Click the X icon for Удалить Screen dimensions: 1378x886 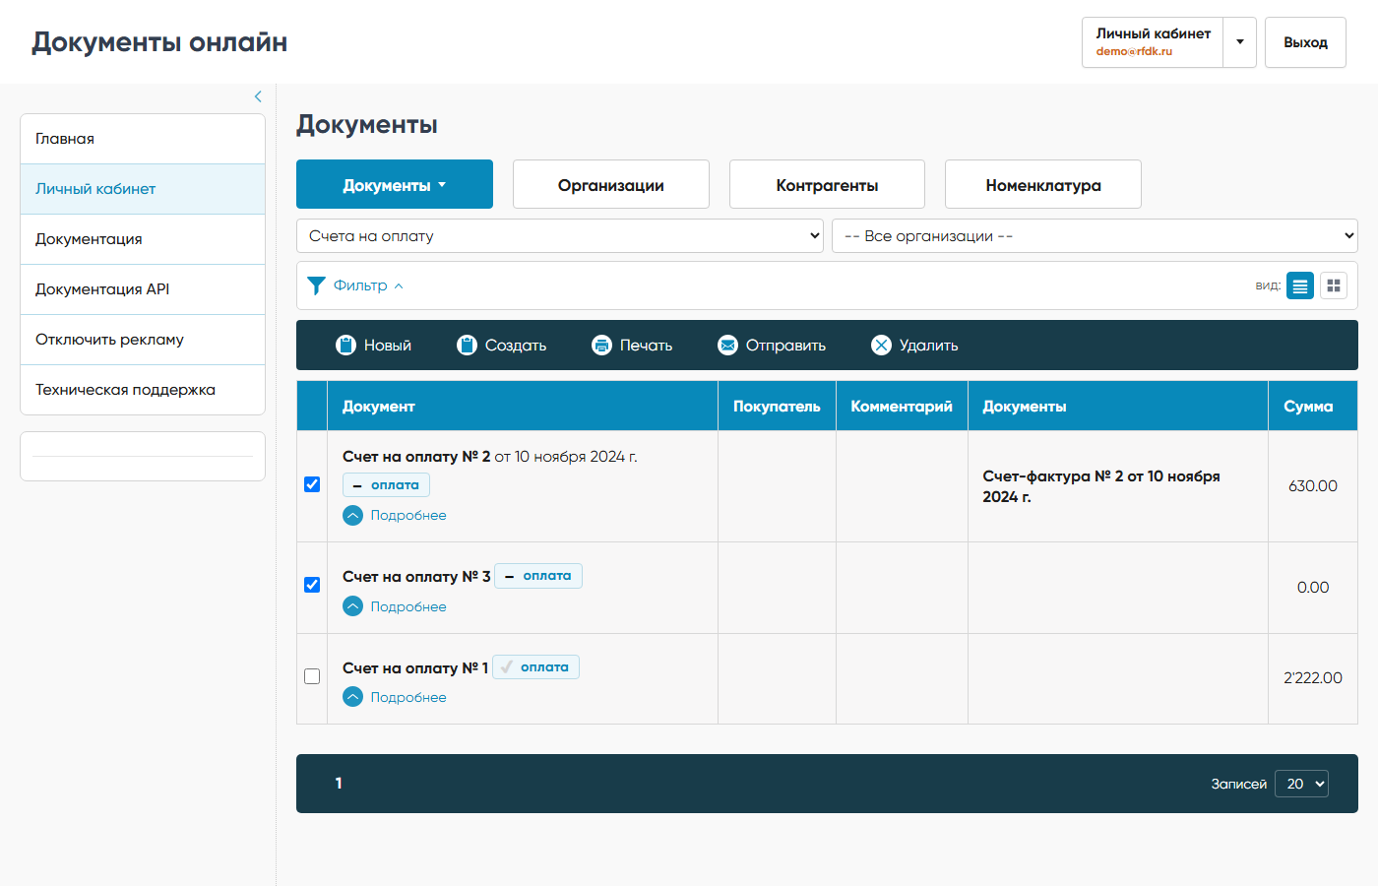881,345
